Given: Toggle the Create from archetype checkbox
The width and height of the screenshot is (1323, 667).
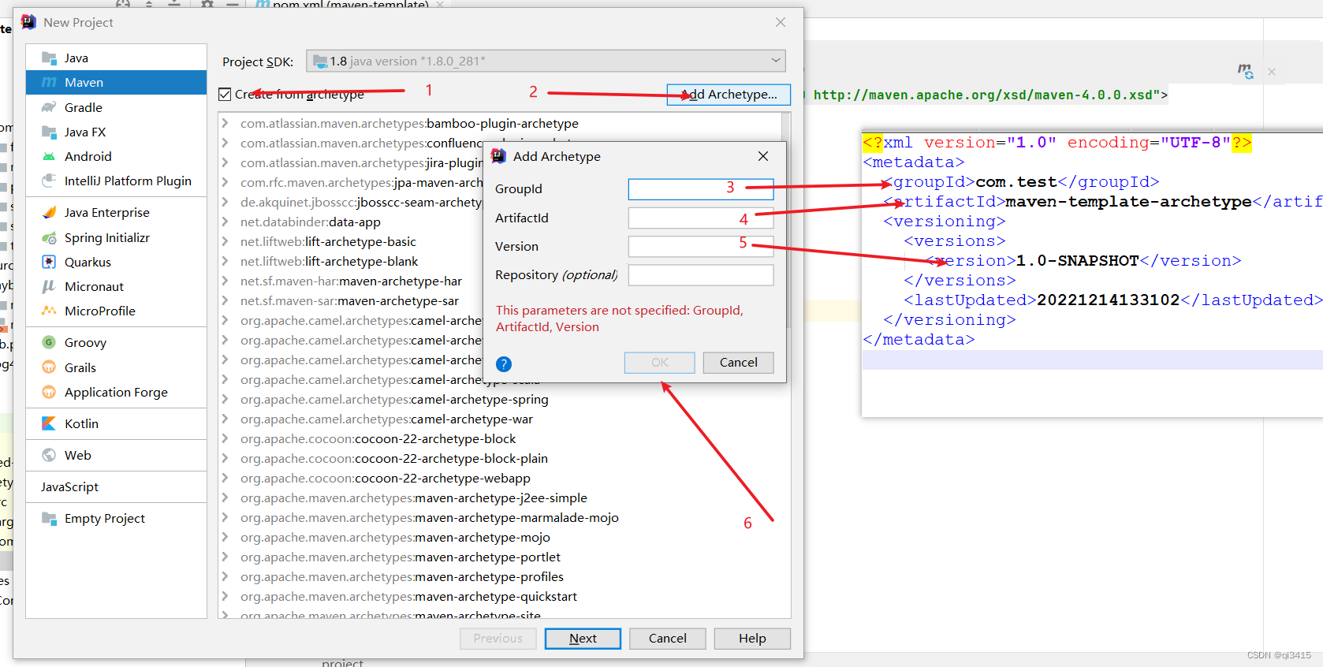Looking at the screenshot, I should click(225, 95).
